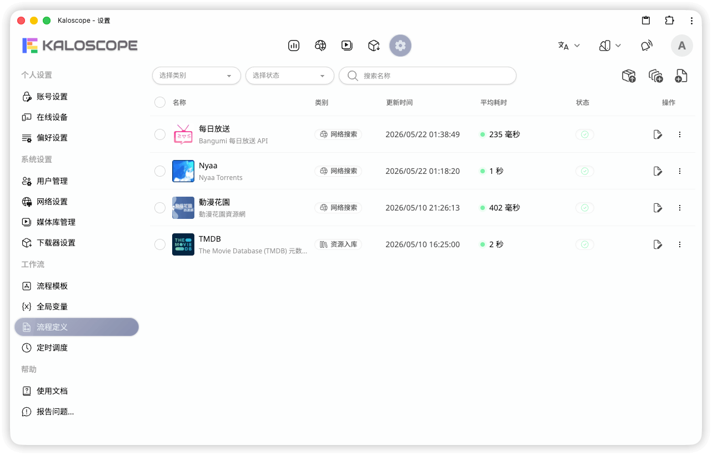The width and height of the screenshot is (712, 455).
Task: Open the theme selection dropdown
Action: (610, 46)
